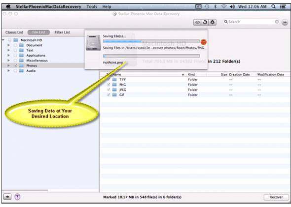The width and height of the screenshot is (291, 207).
Task: Expand the Applications folder triangle
Action: [x=8, y=55]
